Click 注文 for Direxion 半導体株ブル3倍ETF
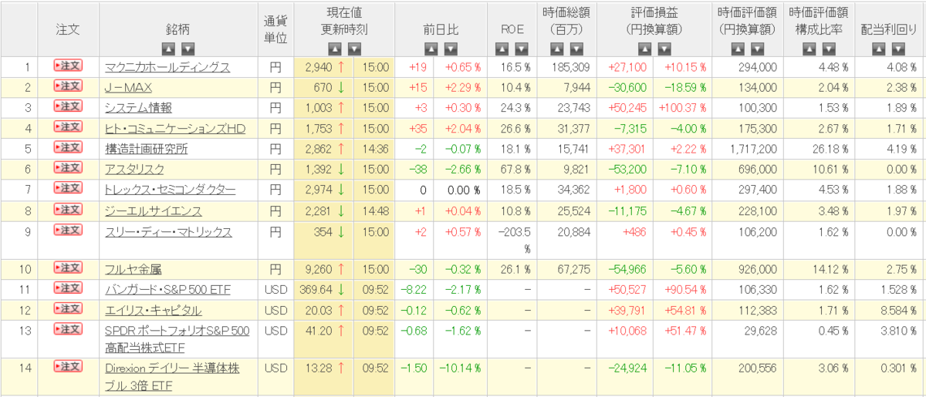Viewport: 926px width, 397px height. (x=68, y=367)
